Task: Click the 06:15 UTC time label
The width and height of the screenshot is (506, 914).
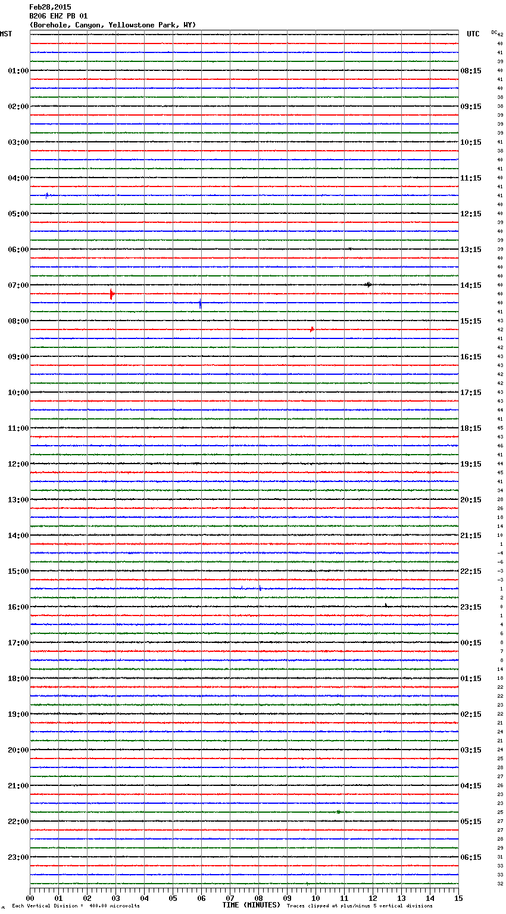Action: point(471,857)
